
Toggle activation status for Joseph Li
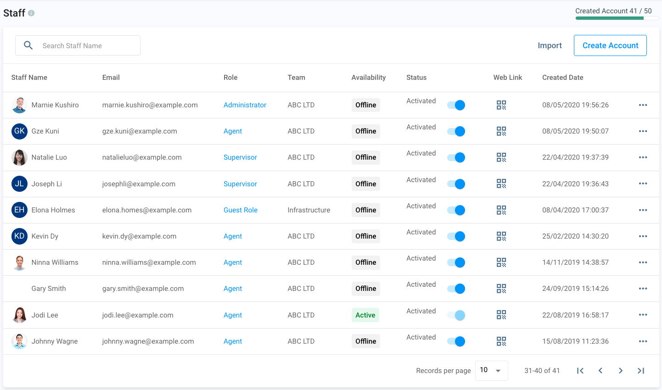point(456,184)
